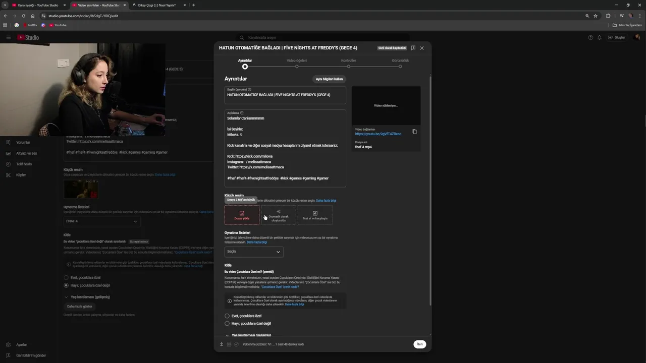The image size is (646, 363).
Task: Click the info icon in the audience notice box
Action: pos(230,301)
